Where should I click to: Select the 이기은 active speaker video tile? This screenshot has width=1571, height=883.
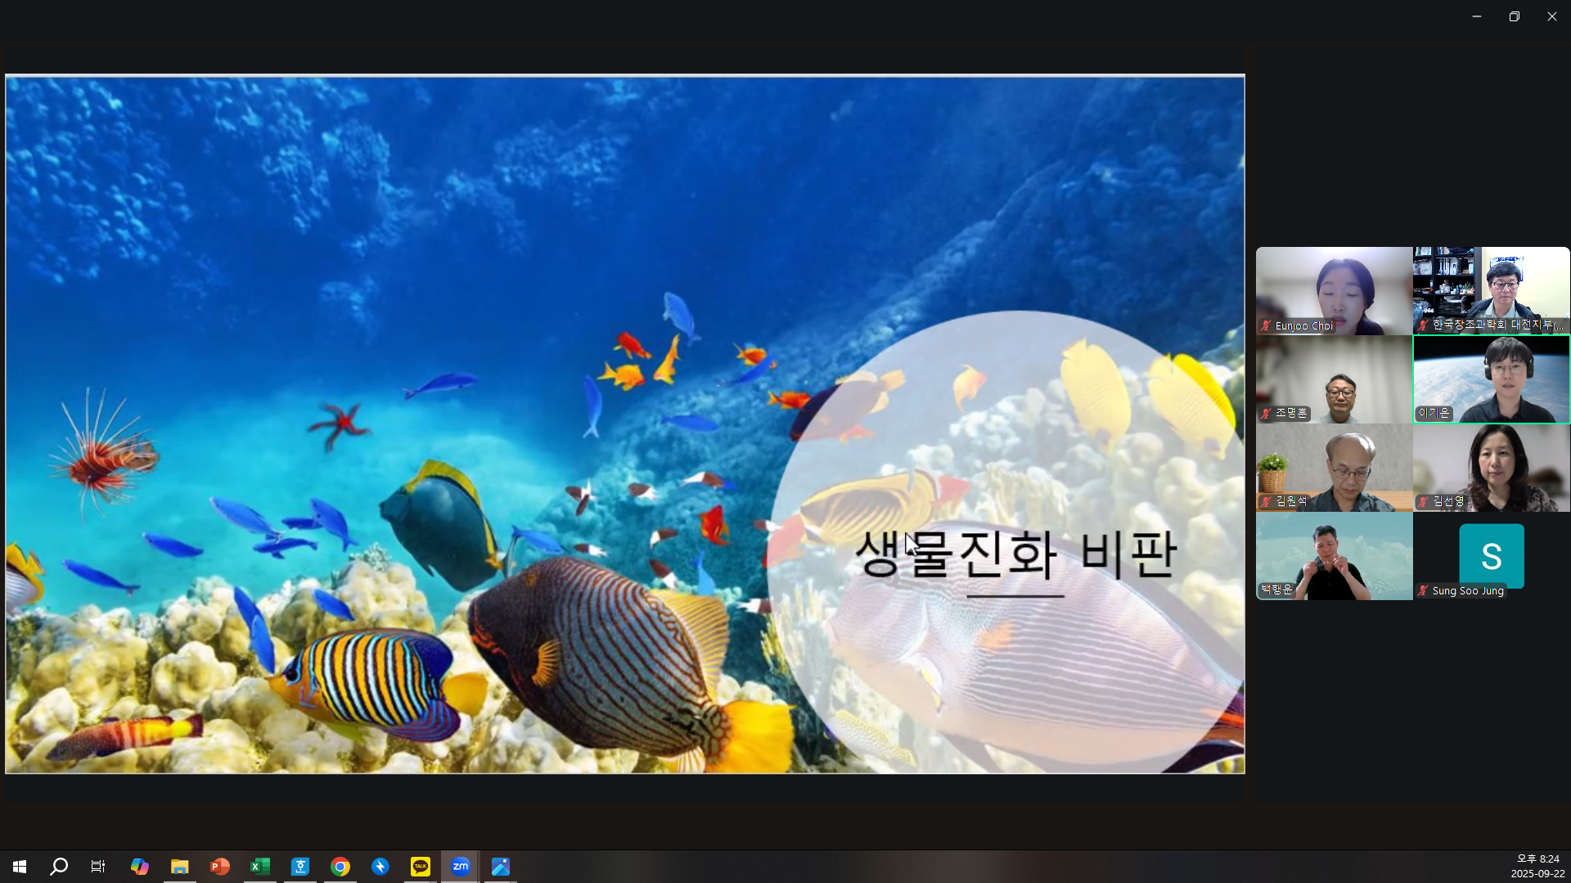click(x=1491, y=379)
